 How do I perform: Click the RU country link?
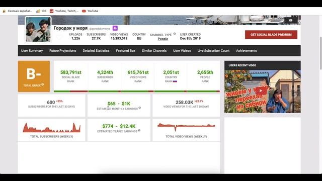click(139, 38)
